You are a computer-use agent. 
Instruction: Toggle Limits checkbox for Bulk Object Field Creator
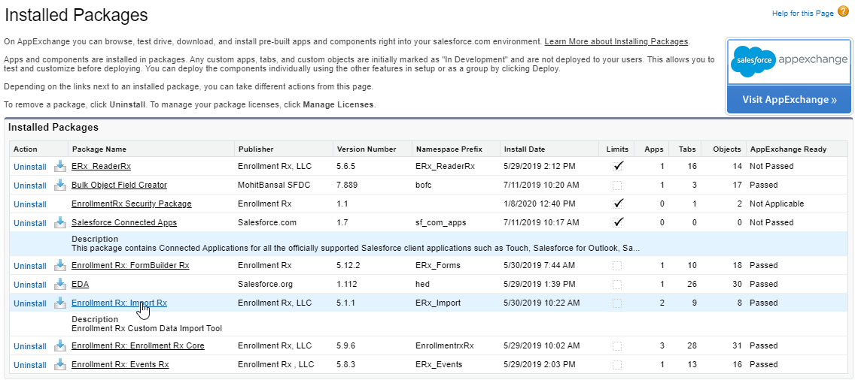pyautogui.click(x=618, y=185)
